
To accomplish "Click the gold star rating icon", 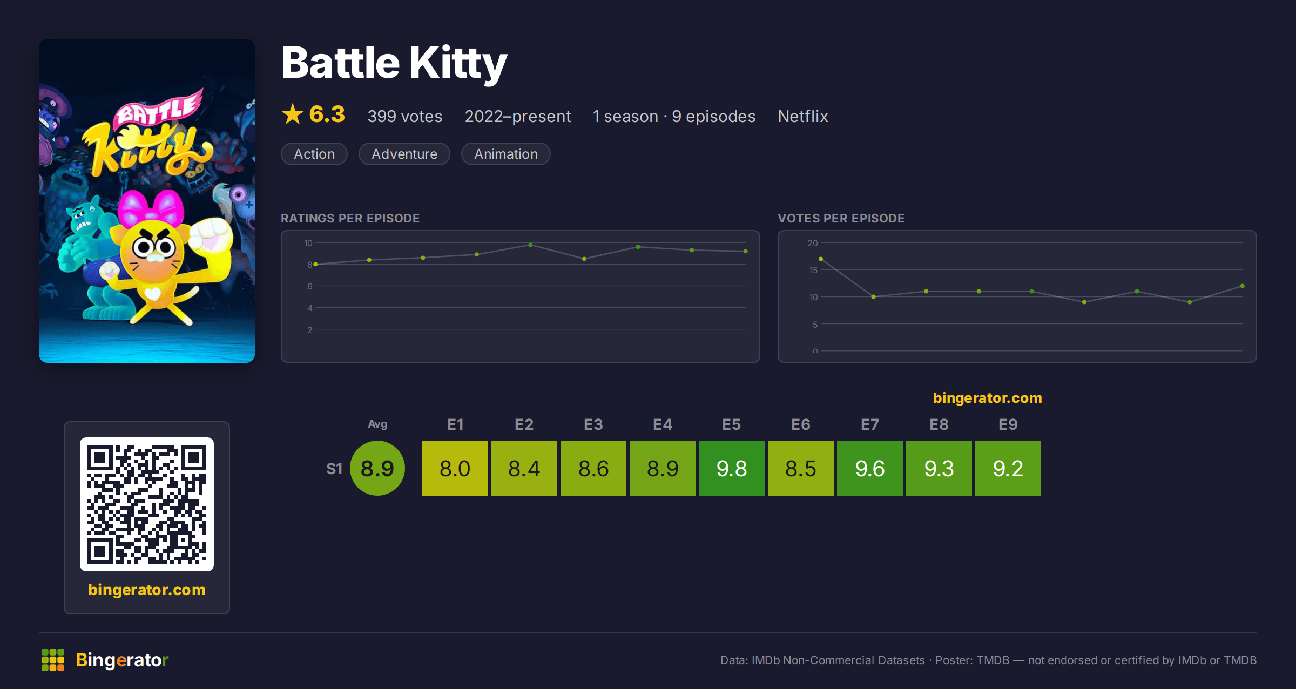I will [x=293, y=114].
